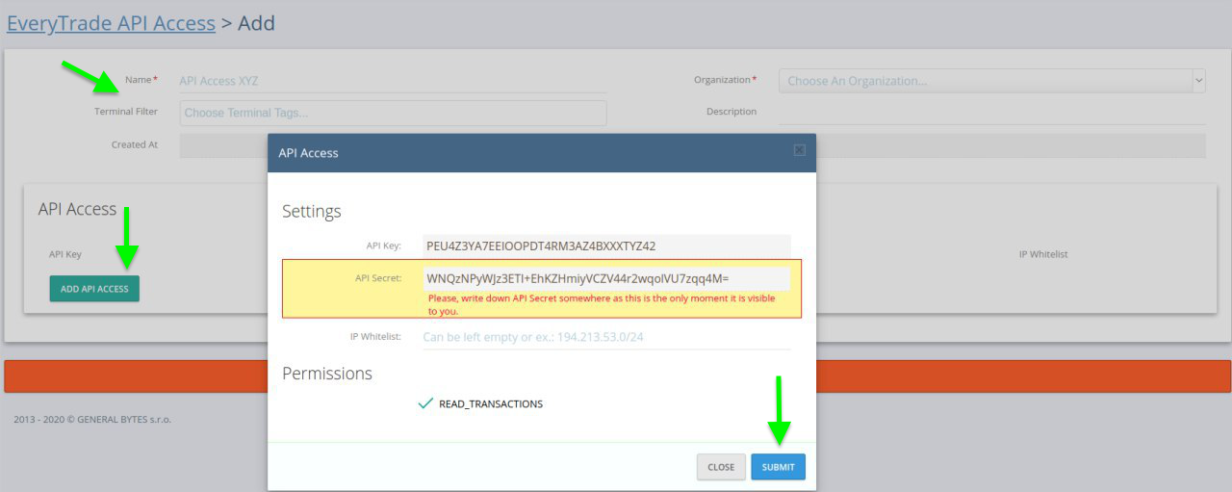
Task: Toggle the READ_TRANSACTIONS permission checkmark
Action: (x=425, y=403)
